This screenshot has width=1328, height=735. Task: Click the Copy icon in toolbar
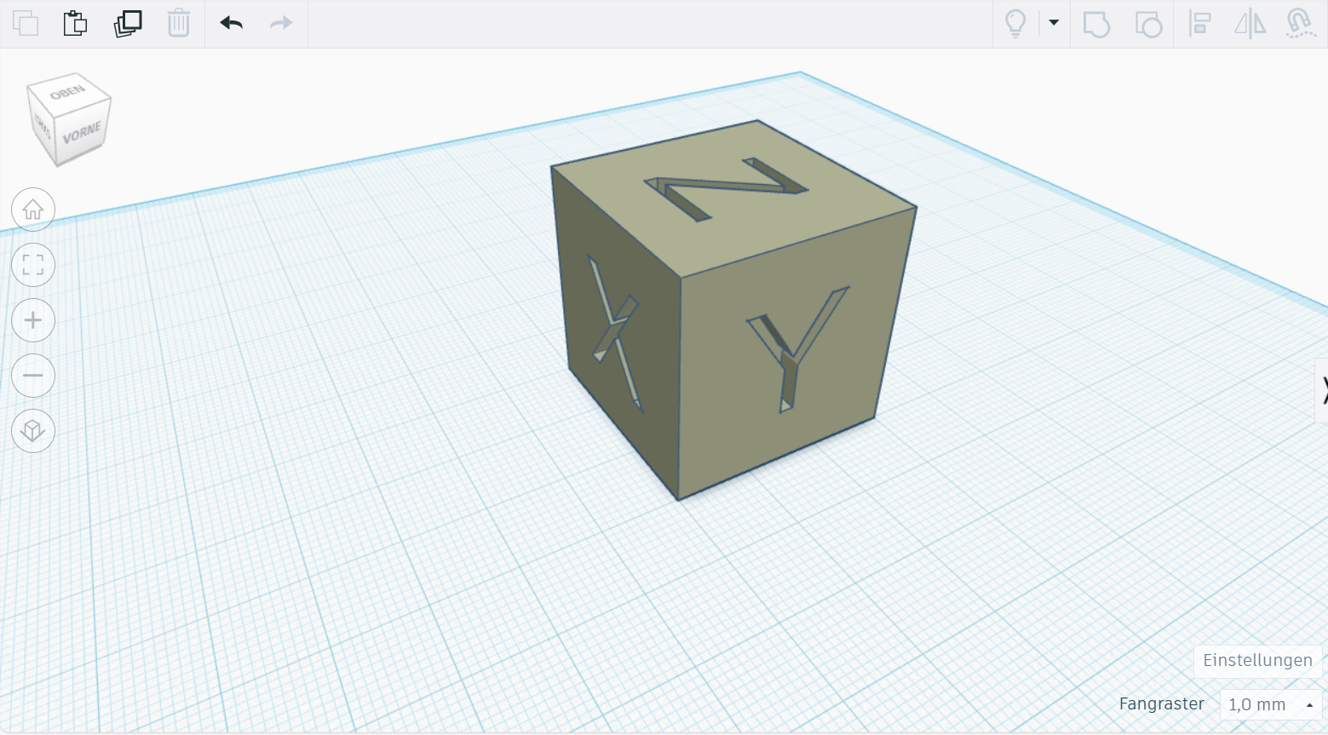click(26, 23)
